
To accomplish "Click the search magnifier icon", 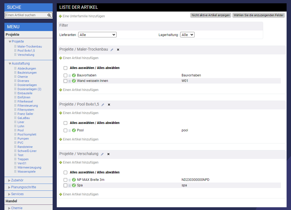I will 49,15.
